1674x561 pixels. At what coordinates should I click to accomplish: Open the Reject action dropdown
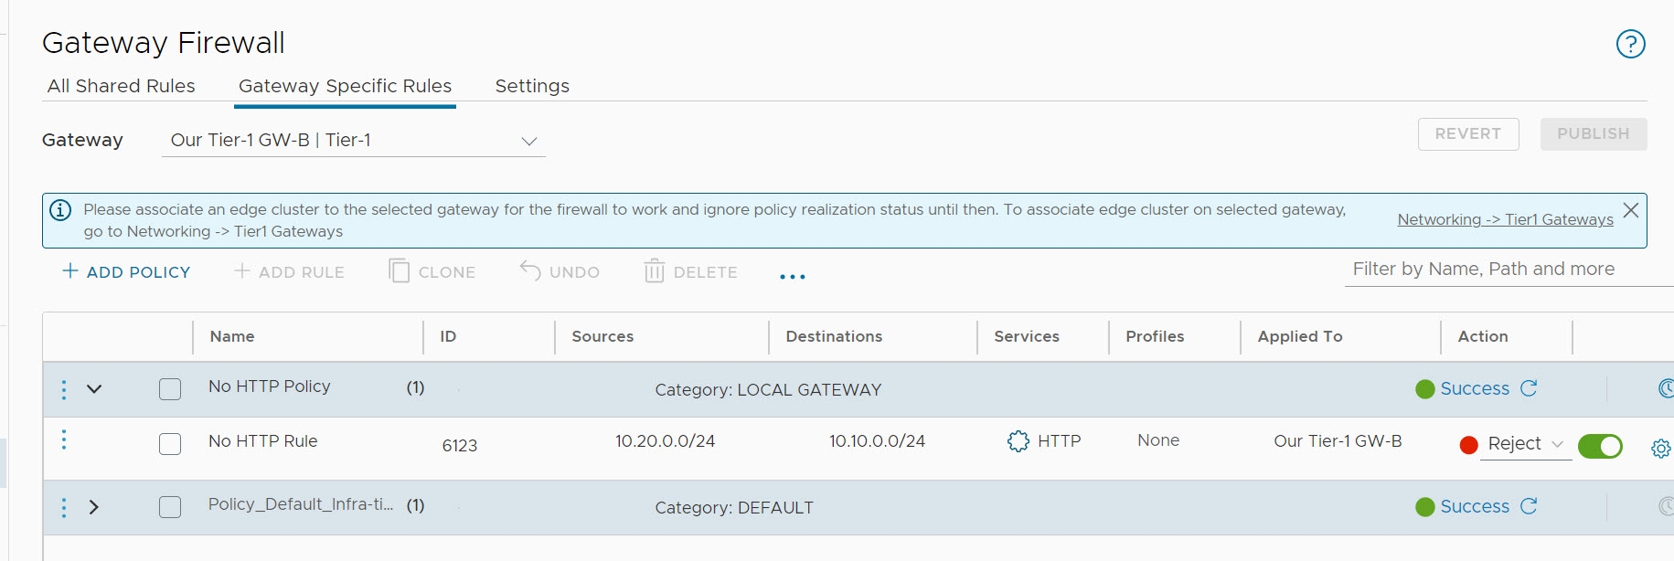tap(1525, 444)
